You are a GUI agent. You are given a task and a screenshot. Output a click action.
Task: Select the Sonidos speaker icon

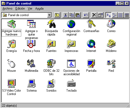51,83
